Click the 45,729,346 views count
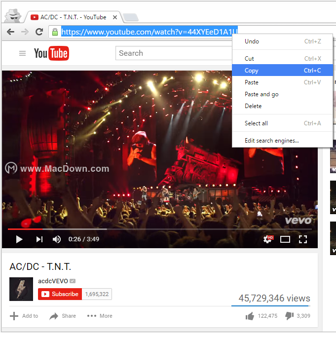336x337 pixels. pyautogui.click(x=274, y=299)
